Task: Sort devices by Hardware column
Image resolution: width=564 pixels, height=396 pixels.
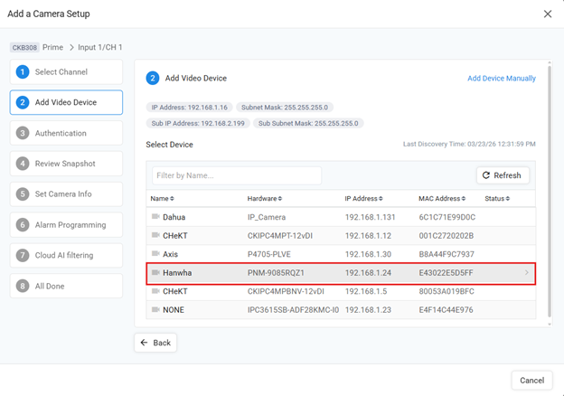Action: click(x=264, y=199)
